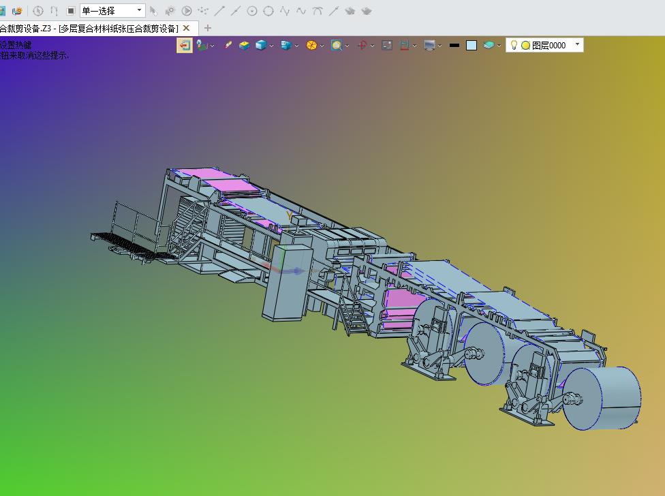
Task: Click the compass circle icon in top toolbar
Action: tap(38, 11)
